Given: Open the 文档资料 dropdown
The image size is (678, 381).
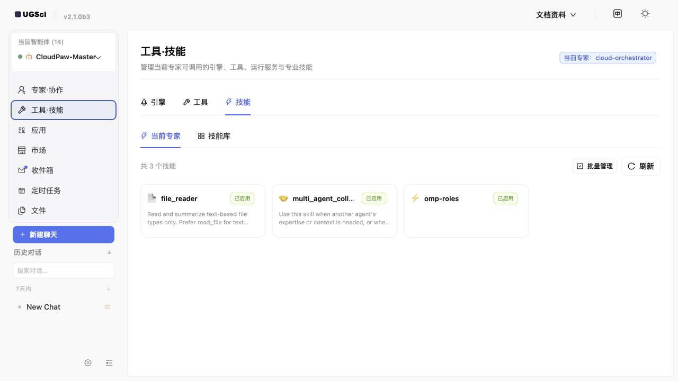Looking at the screenshot, I should (x=556, y=15).
